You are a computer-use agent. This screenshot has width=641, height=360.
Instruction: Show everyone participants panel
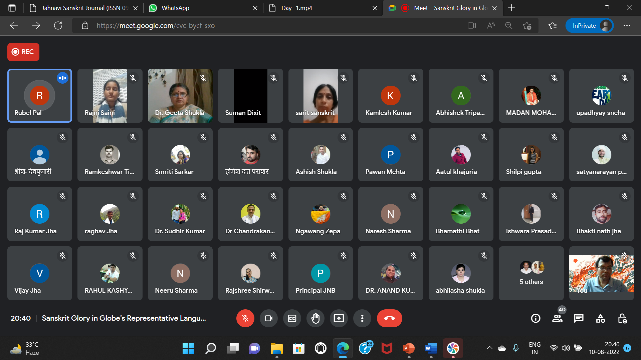point(557,318)
